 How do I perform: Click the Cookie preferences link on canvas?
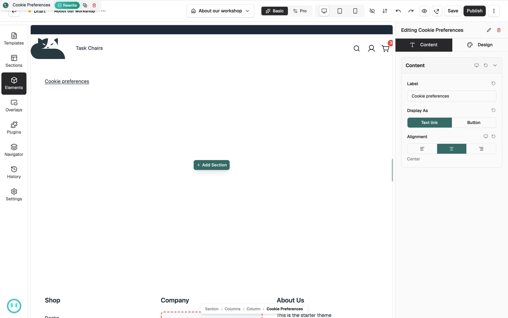(x=67, y=81)
